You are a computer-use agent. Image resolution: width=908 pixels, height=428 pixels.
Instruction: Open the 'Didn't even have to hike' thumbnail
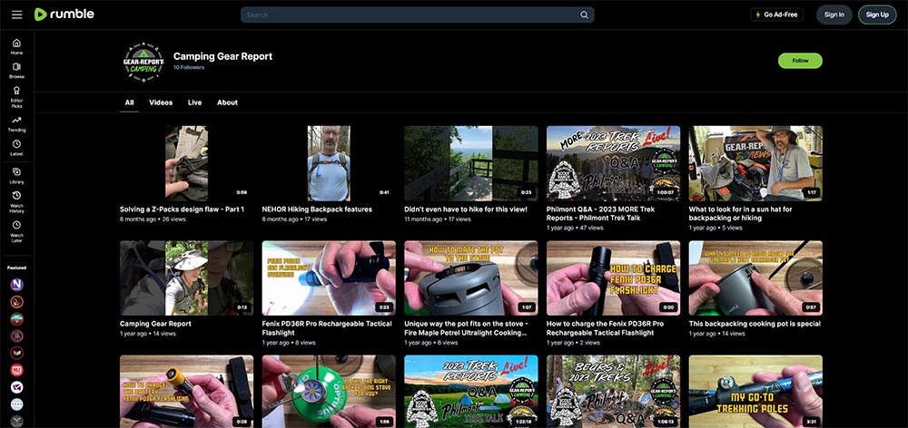click(470, 163)
